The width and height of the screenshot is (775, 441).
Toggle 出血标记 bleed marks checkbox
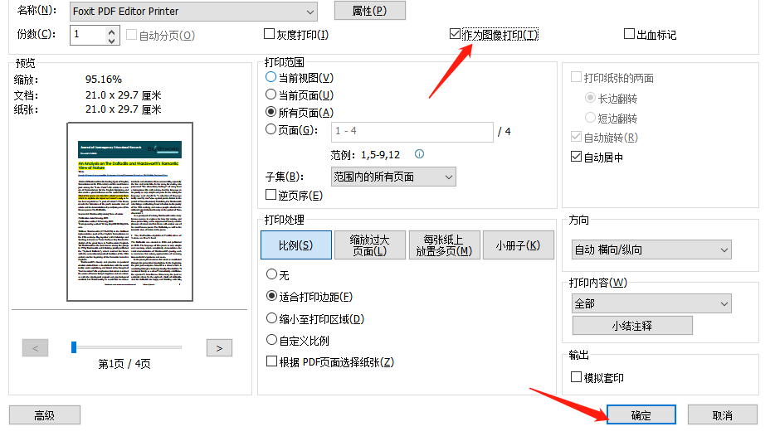[x=629, y=35]
